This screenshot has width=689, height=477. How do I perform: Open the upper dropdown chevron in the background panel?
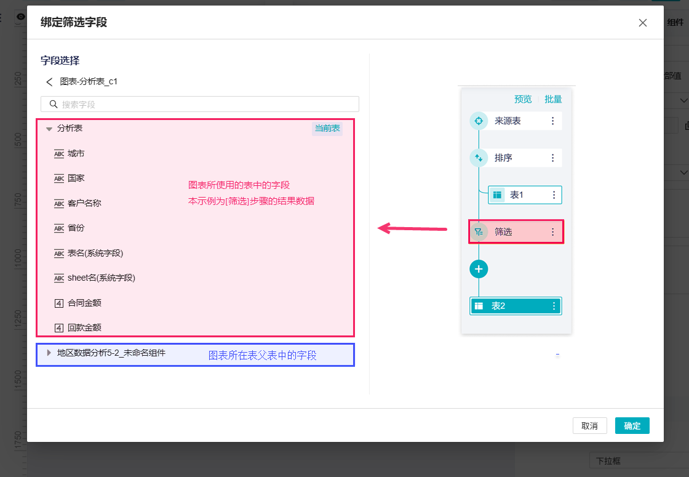(683, 101)
